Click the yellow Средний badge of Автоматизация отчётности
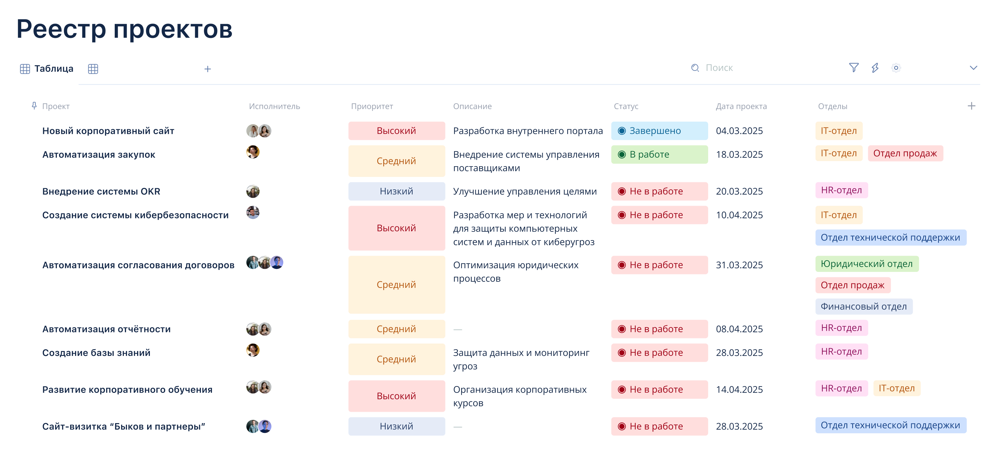Image resolution: width=996 pixels, height=450 pixels. [x=396, y=329]
